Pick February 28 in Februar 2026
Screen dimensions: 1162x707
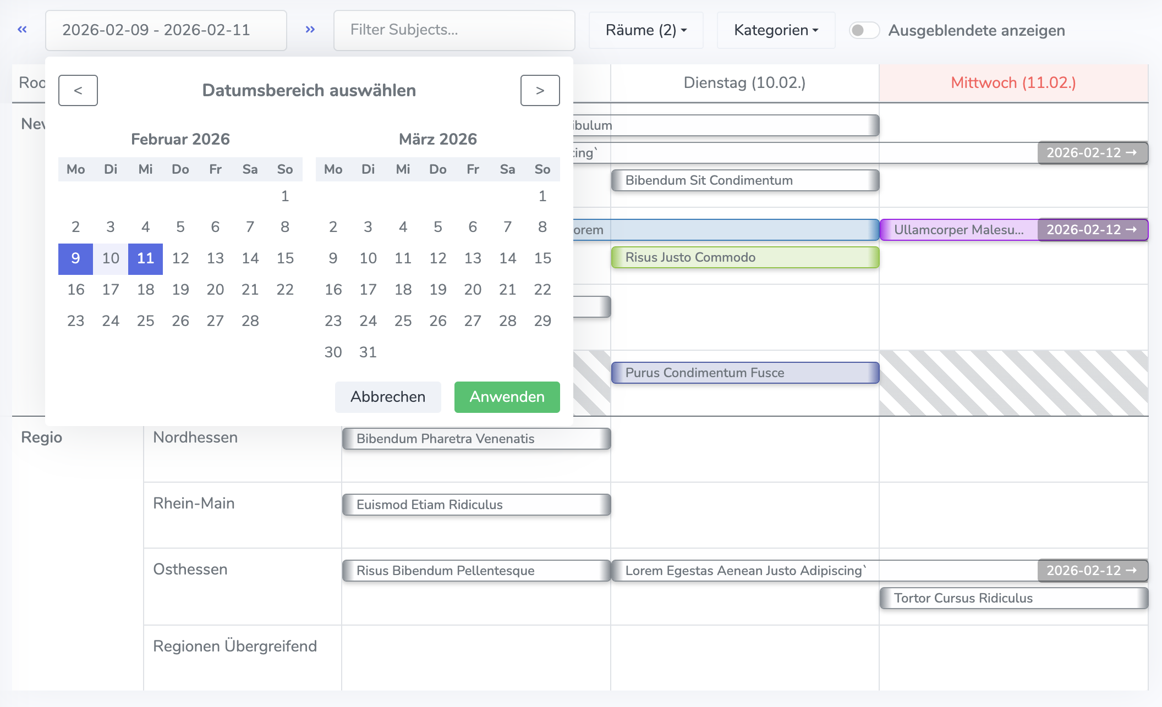pos(250,321)
